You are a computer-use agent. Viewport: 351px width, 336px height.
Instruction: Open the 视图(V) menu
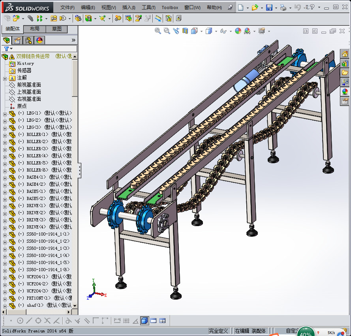point(109,8)
